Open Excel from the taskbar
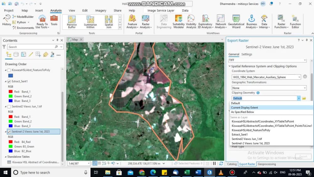Screen dimensions: 314x177 click(187, 172)
